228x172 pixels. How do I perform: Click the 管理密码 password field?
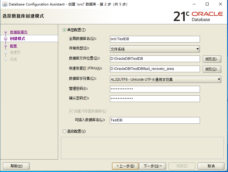coord(155,89)
